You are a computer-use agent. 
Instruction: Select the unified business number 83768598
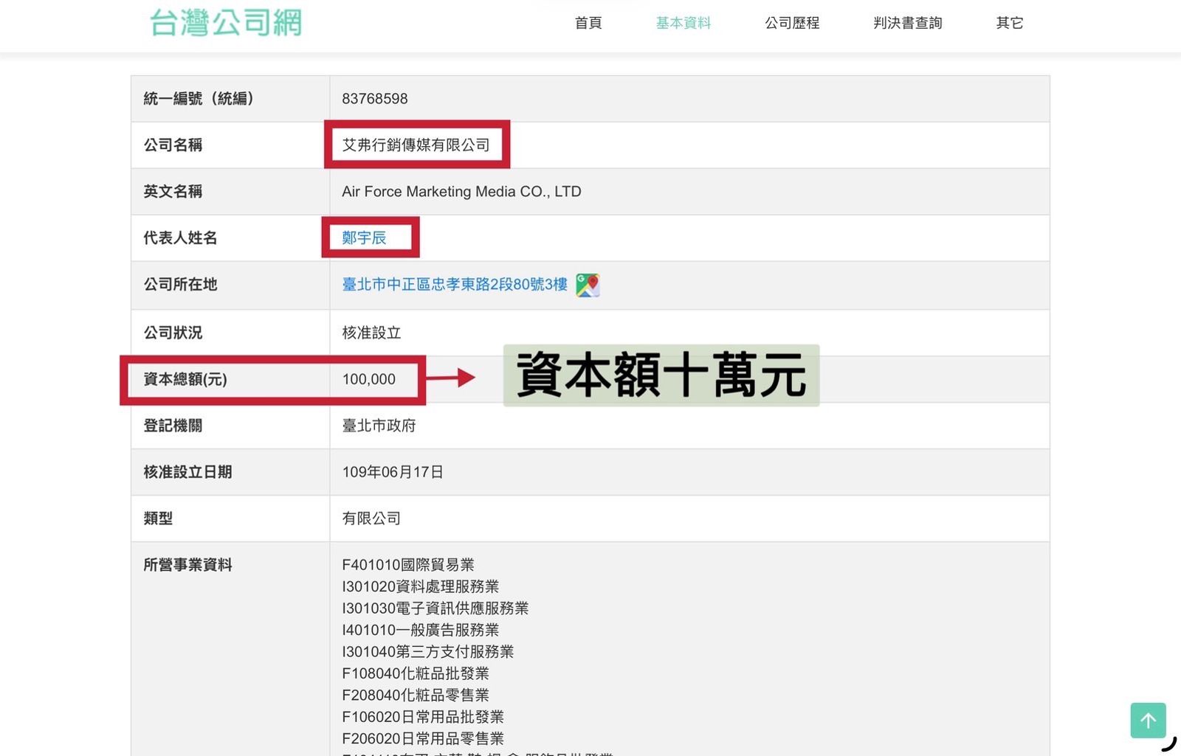pos(375,98)
